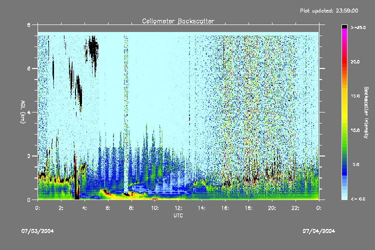Click the 5.0 colorbar tick label
375x250 pixels.
(356, 164)
